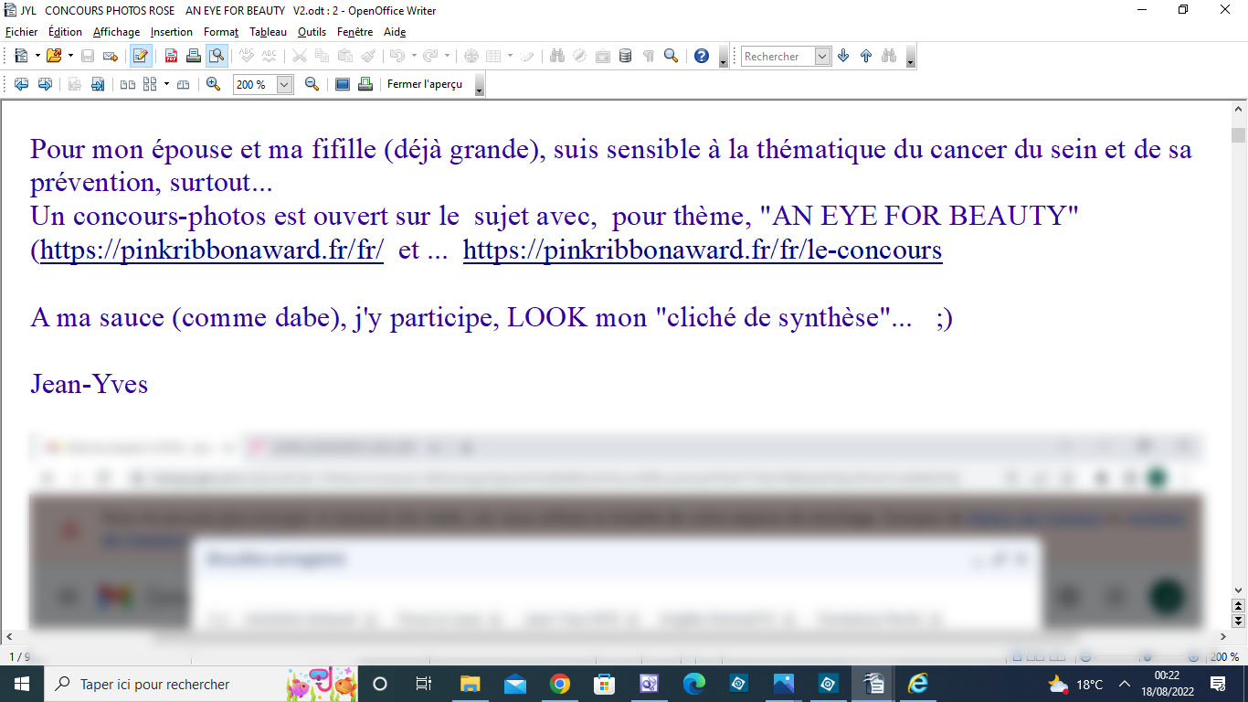This screenshot has width=1248, height=702.
Task: Toggle the Show Draw Functions pencil icon
Action: 527,56
